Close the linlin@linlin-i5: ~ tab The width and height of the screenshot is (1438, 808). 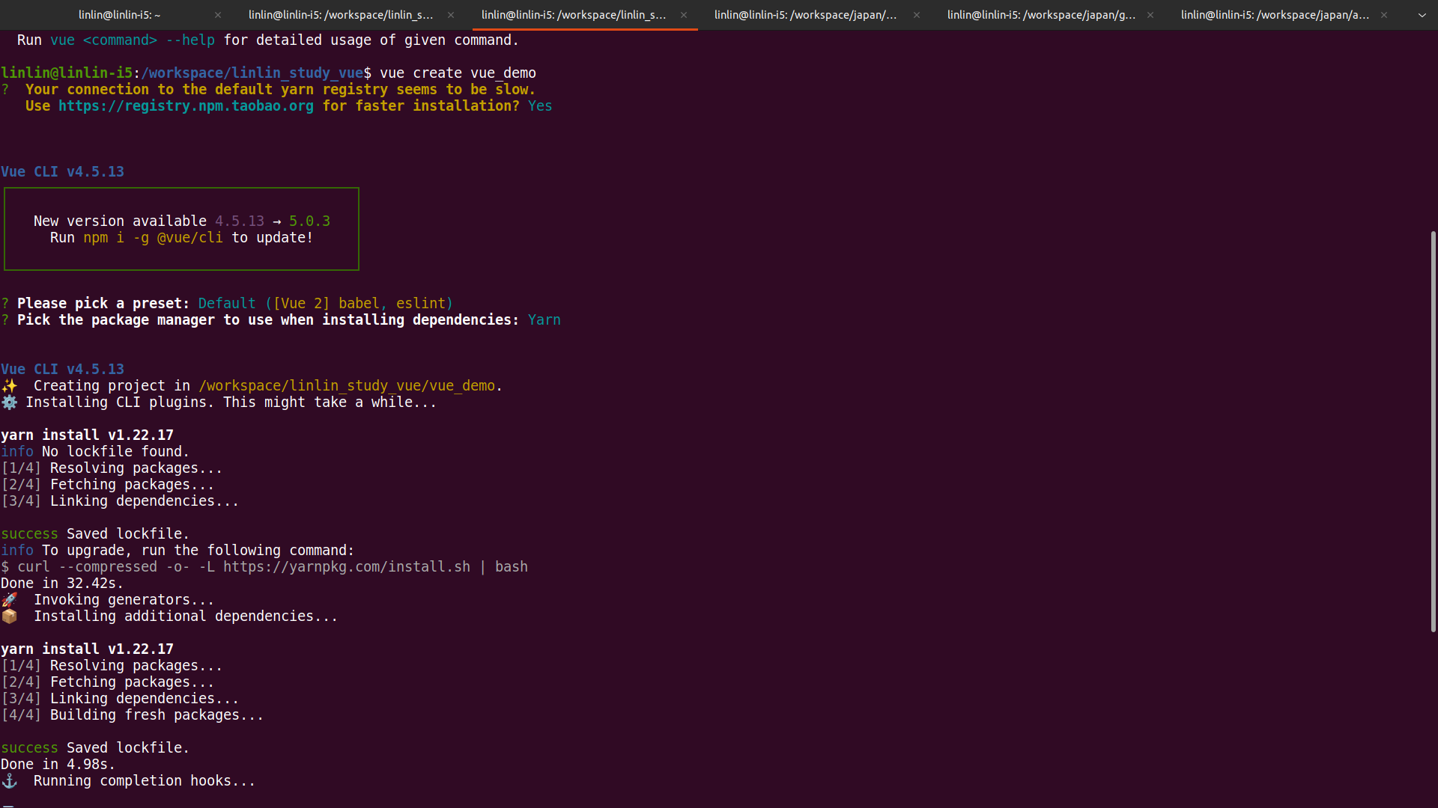218,15
